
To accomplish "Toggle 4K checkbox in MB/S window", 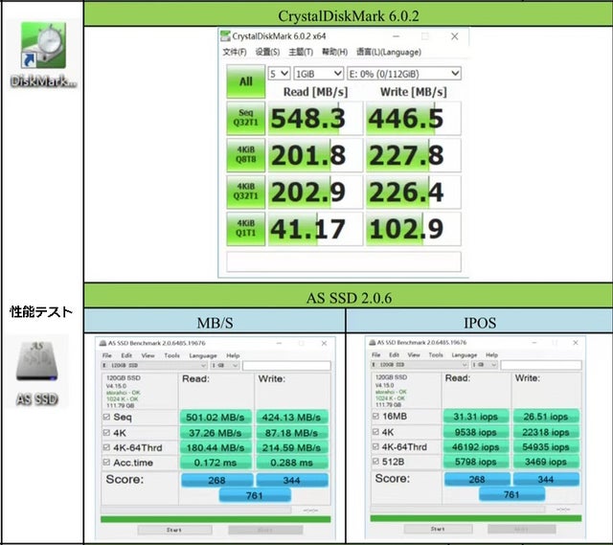I will 106,432.
